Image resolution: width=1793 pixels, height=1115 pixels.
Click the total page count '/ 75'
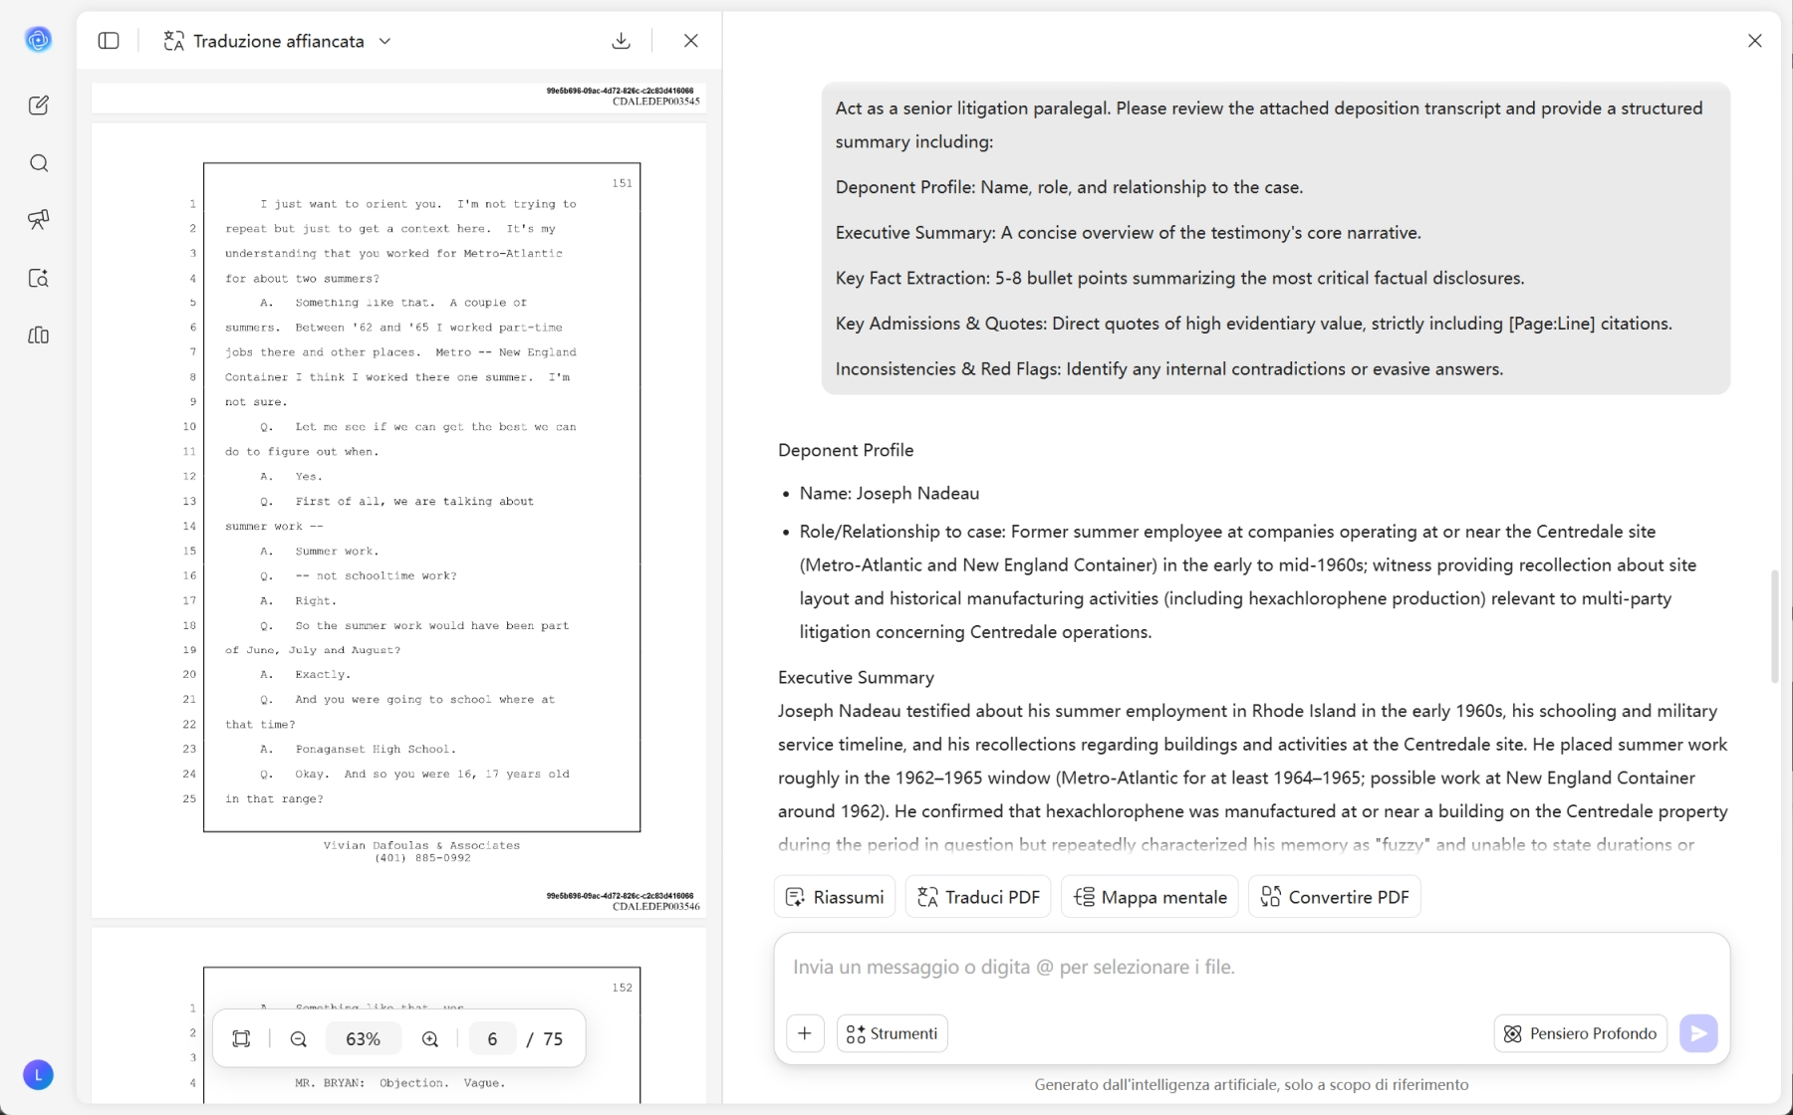544,1038
